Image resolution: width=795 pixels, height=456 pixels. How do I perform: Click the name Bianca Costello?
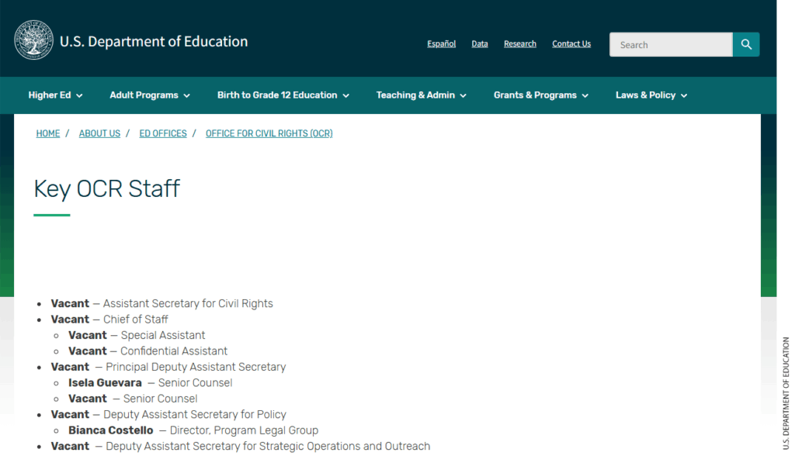(110, 430)
